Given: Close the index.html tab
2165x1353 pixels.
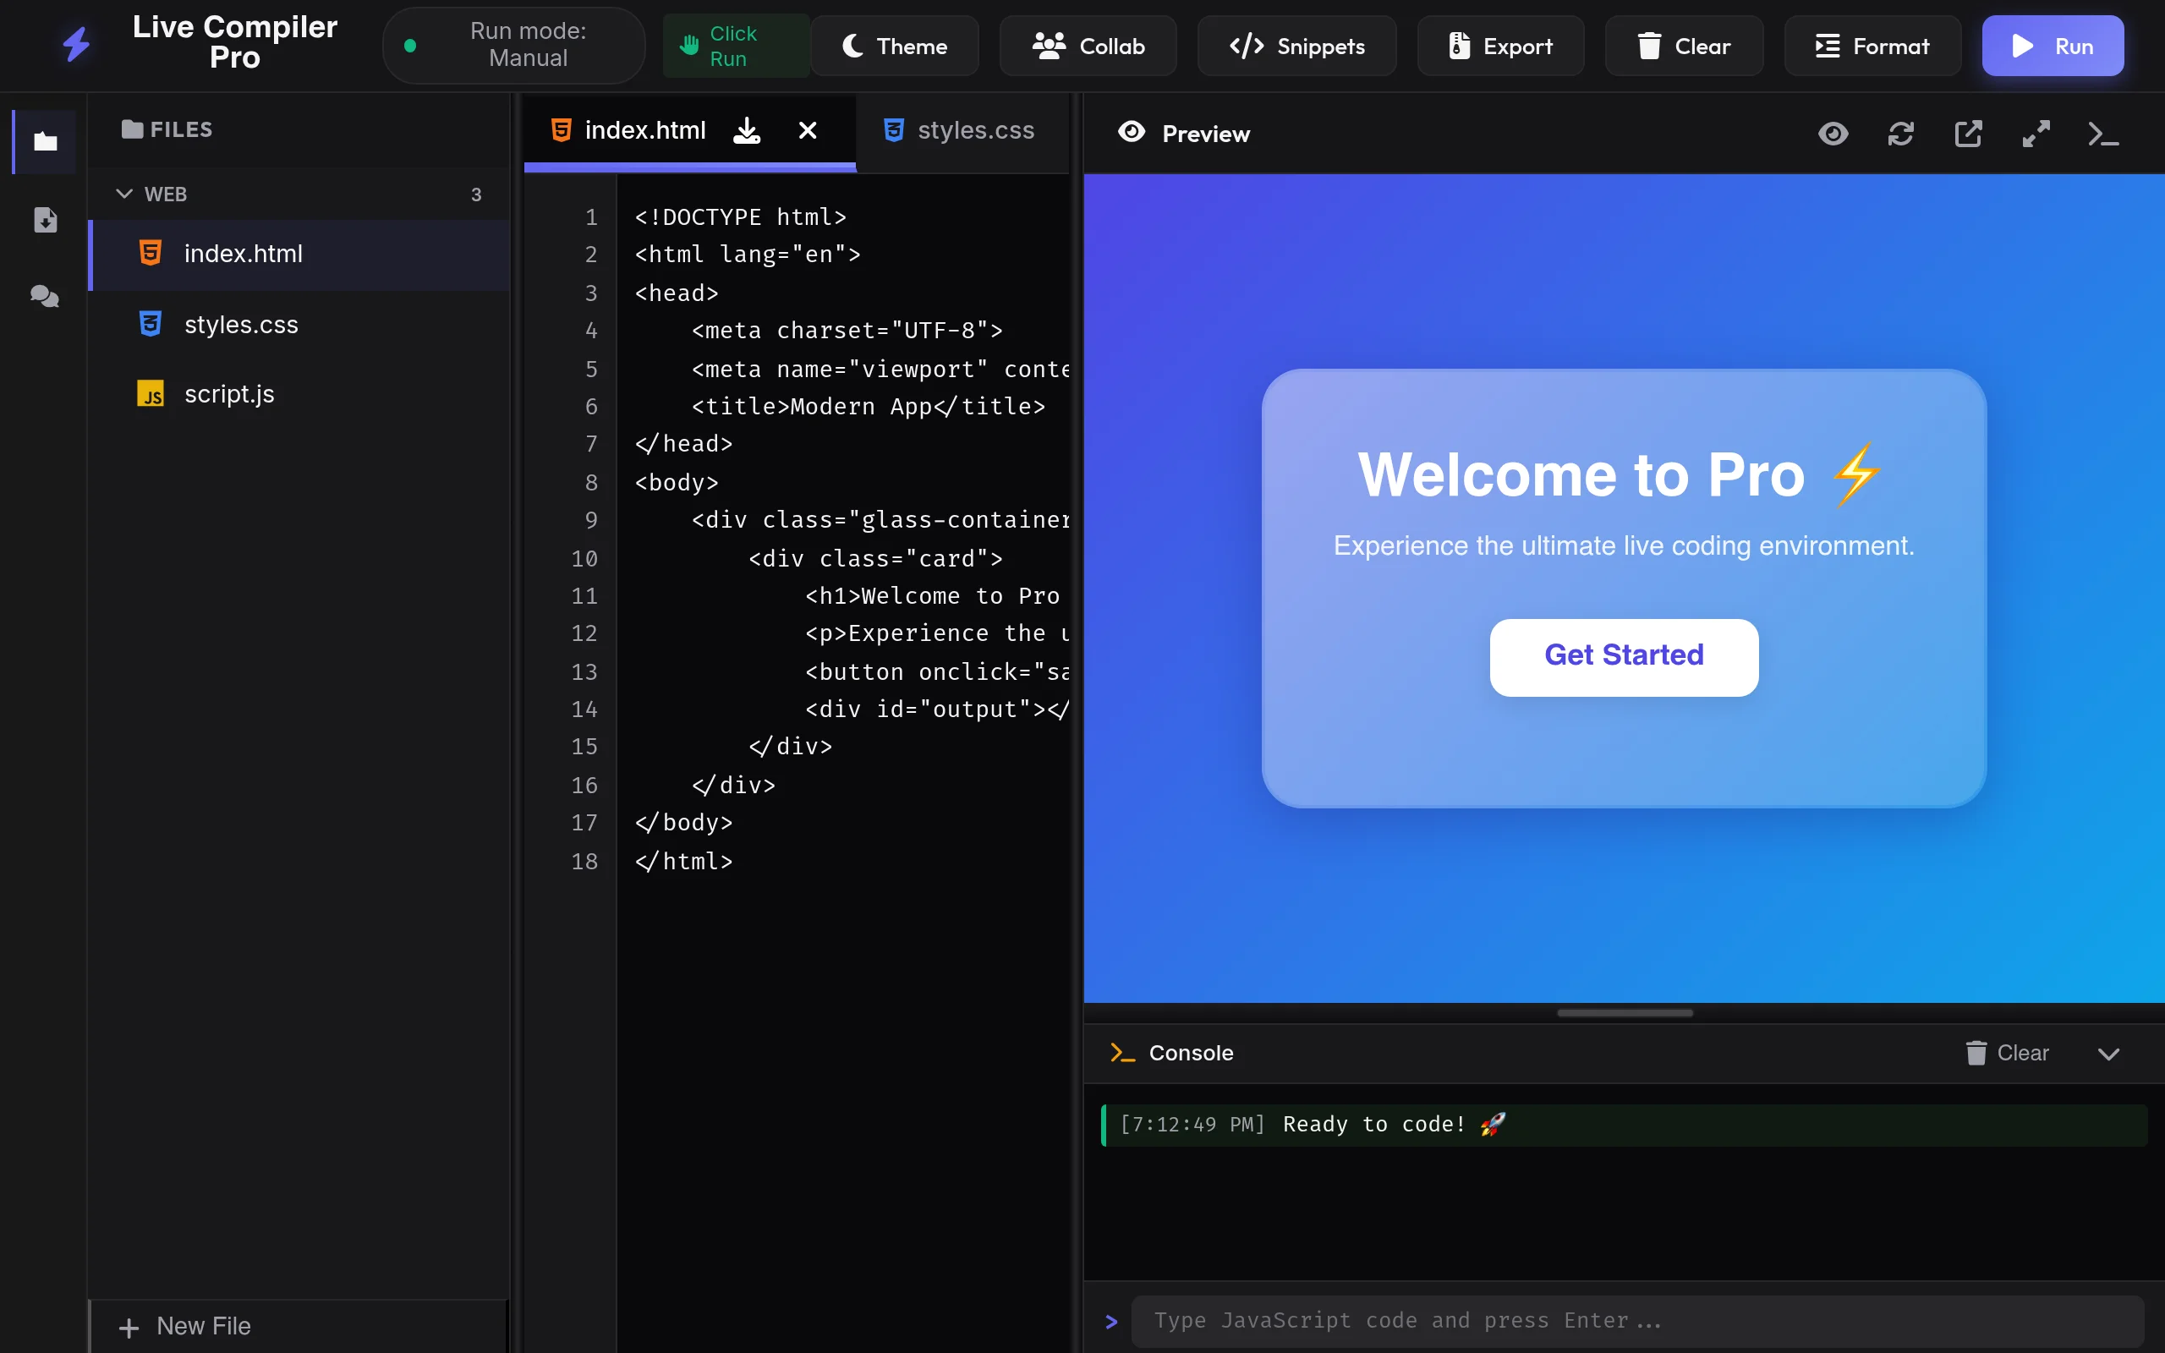Looking at the screenshot, I should pyautogui.click(x=807, y=130).
